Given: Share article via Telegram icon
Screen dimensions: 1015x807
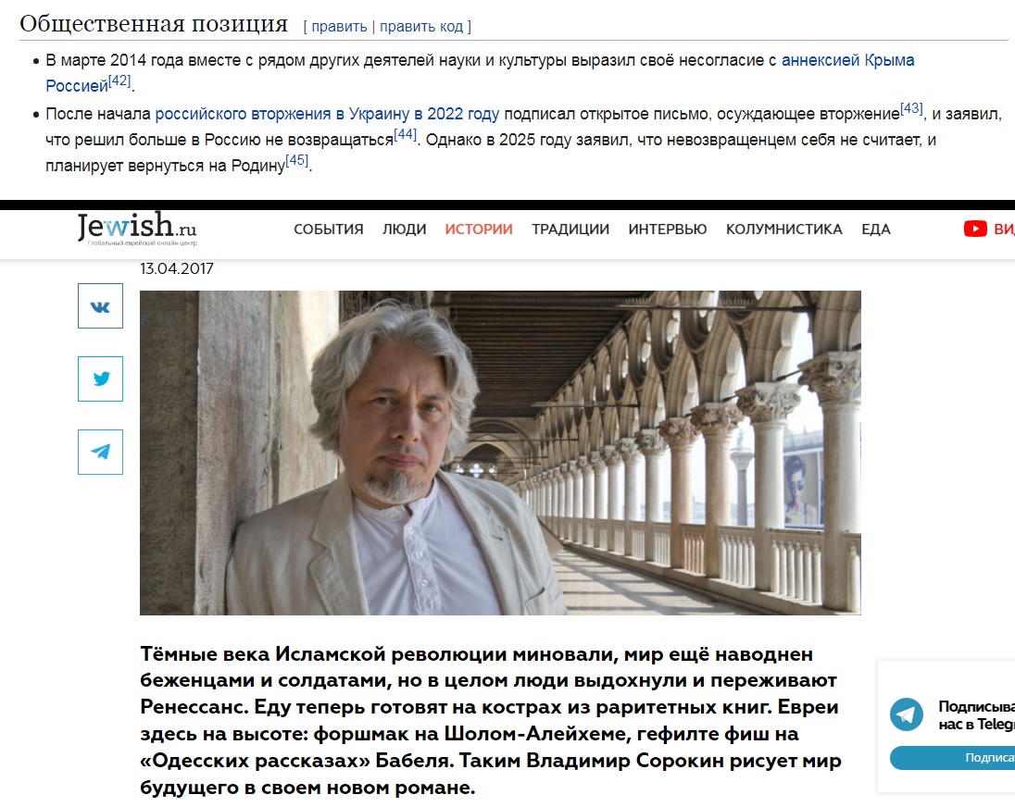Looking at the screenshot, I should (x=100, y=452).
